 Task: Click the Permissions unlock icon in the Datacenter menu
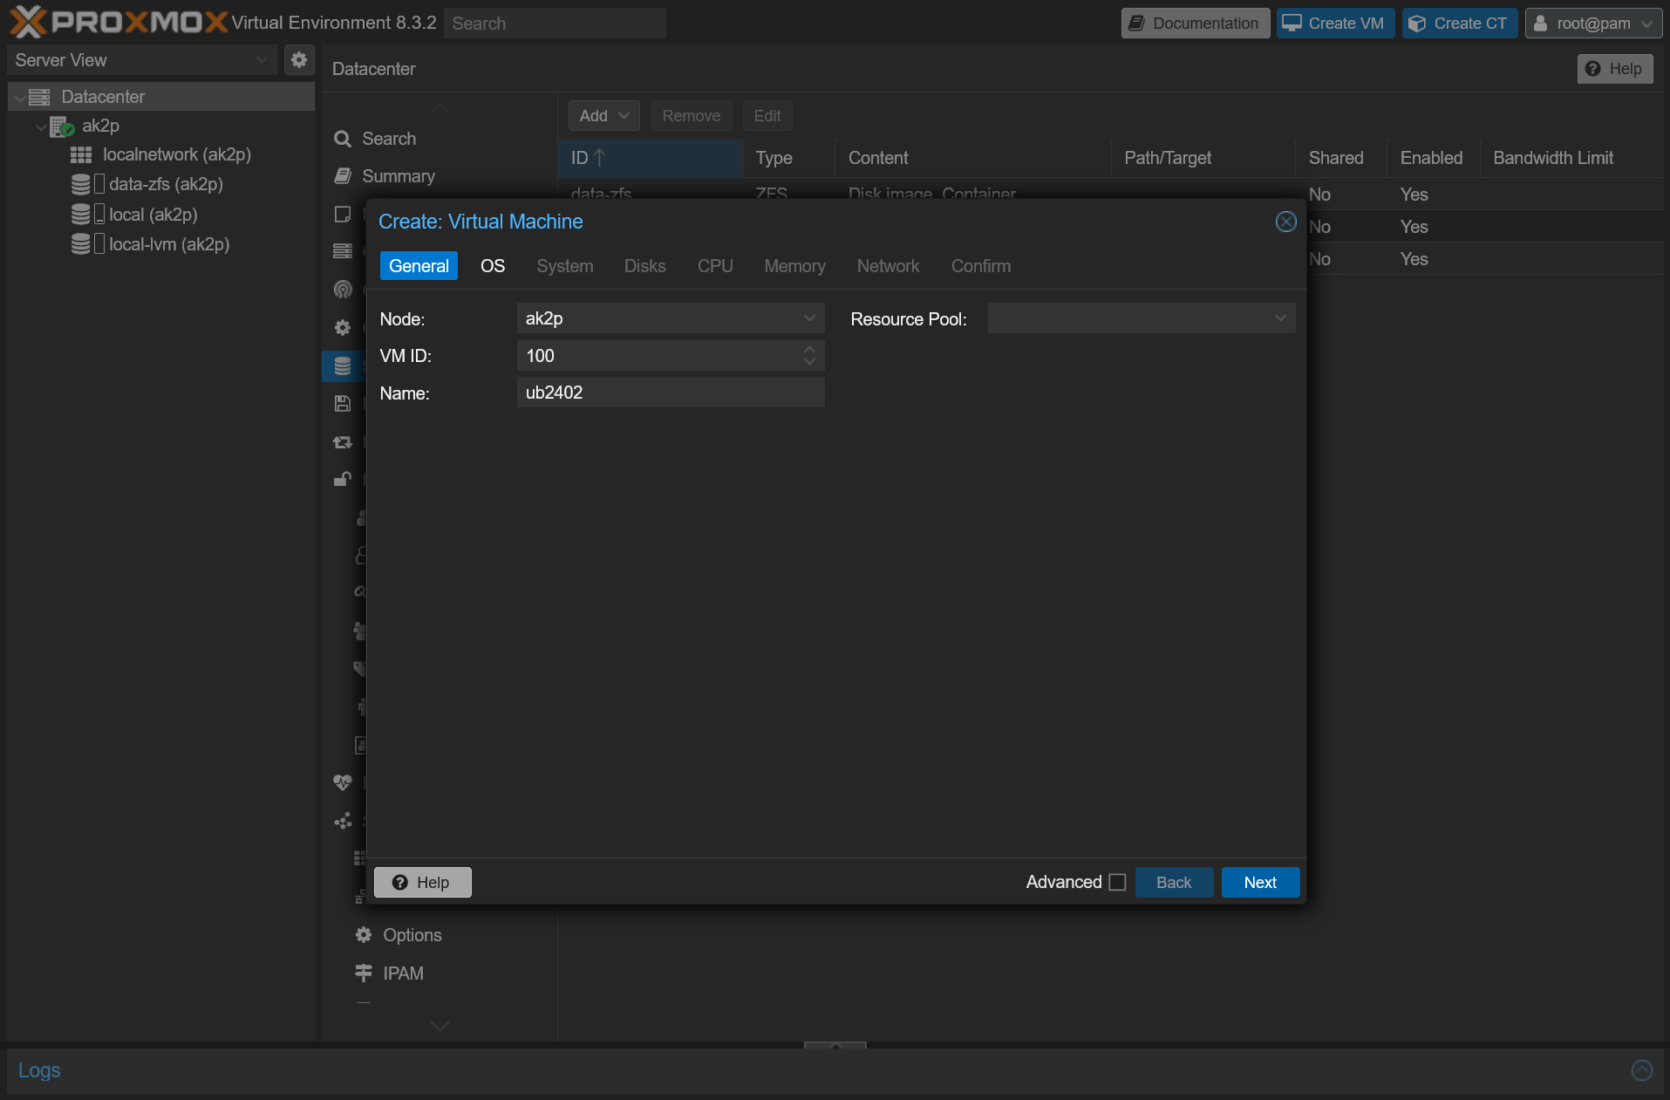[343, 479]
